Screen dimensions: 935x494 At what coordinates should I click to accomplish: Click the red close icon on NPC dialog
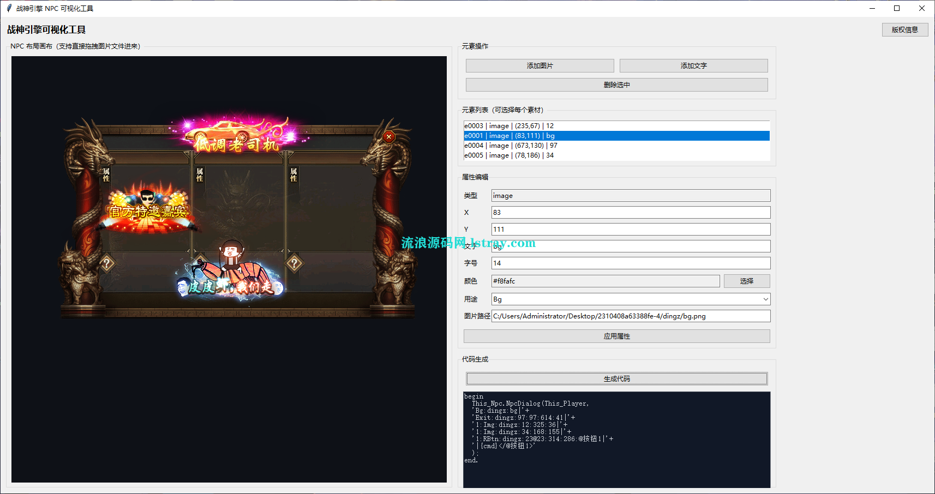388,137
